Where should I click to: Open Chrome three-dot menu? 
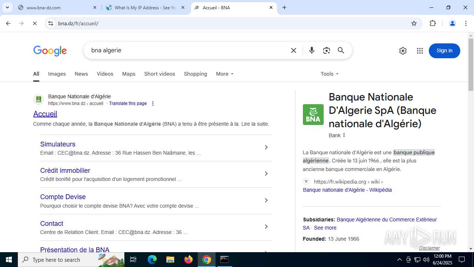coord(466,23)
